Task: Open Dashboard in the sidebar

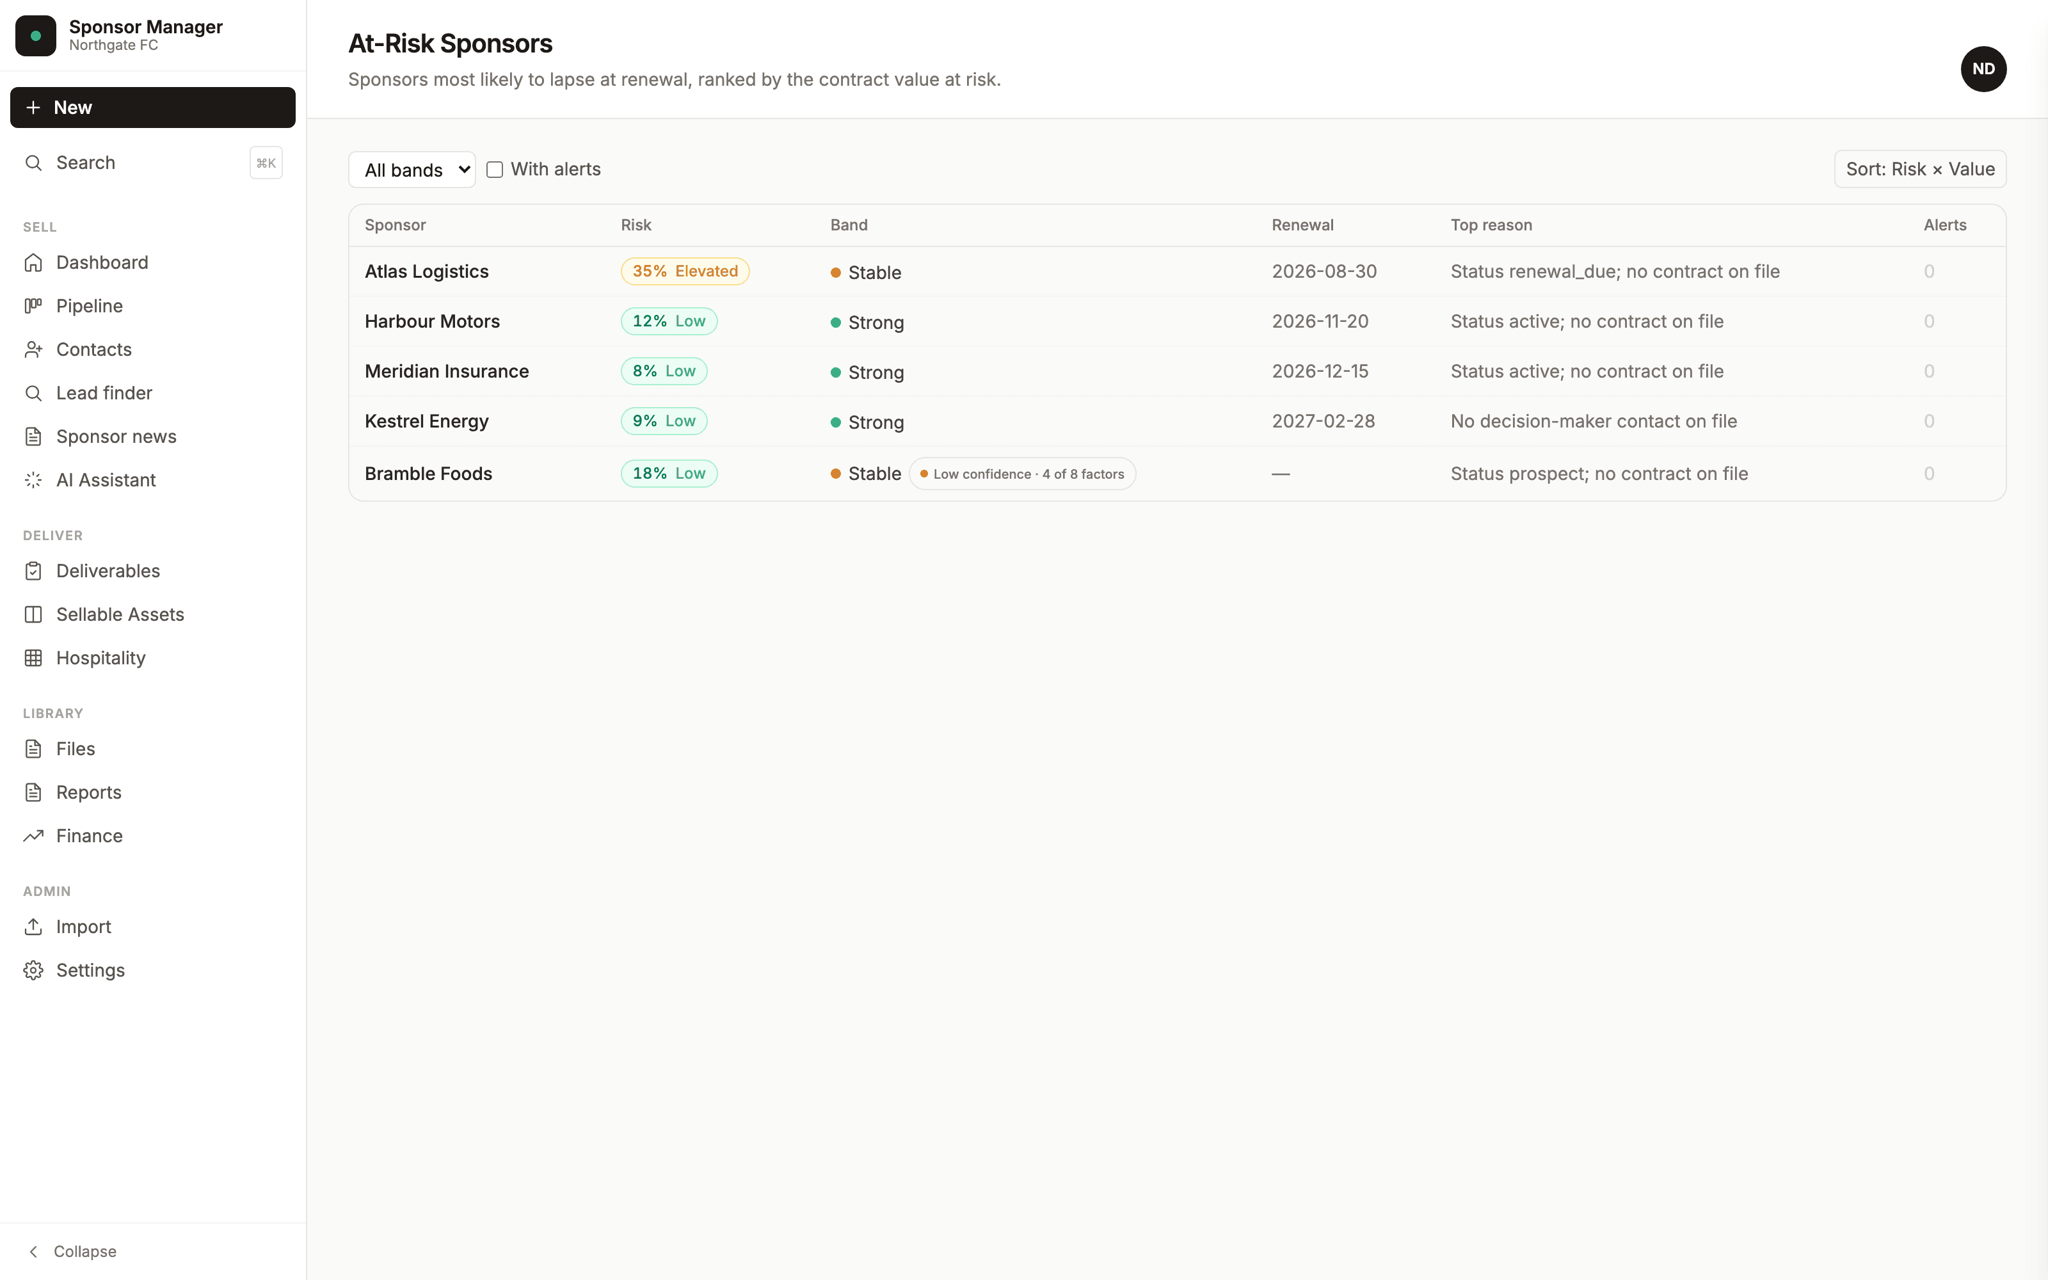Action: pos(153,262)
